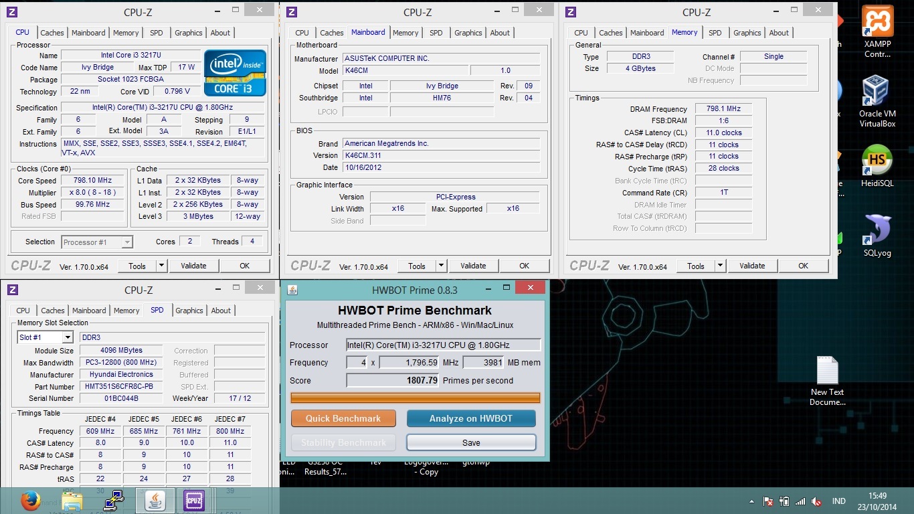Click the DRAM Frequency value 798.1 MHz
Image resolution: width=914 pixels, height=514 pixels.
723,109
